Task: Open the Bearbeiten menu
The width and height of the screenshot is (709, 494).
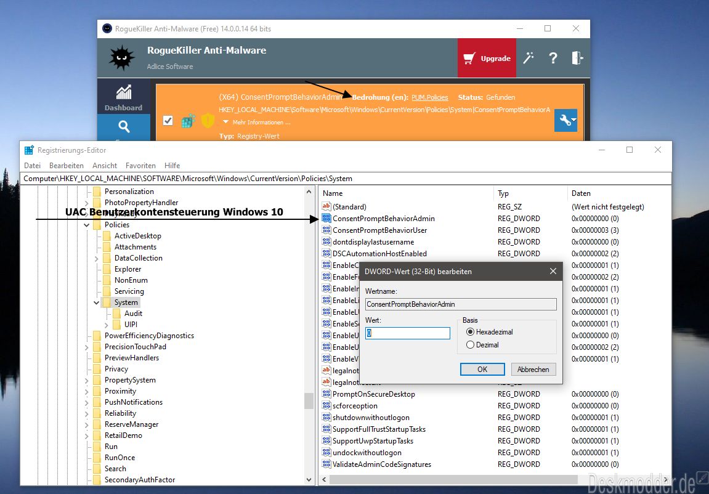Action: coord(67,166)
